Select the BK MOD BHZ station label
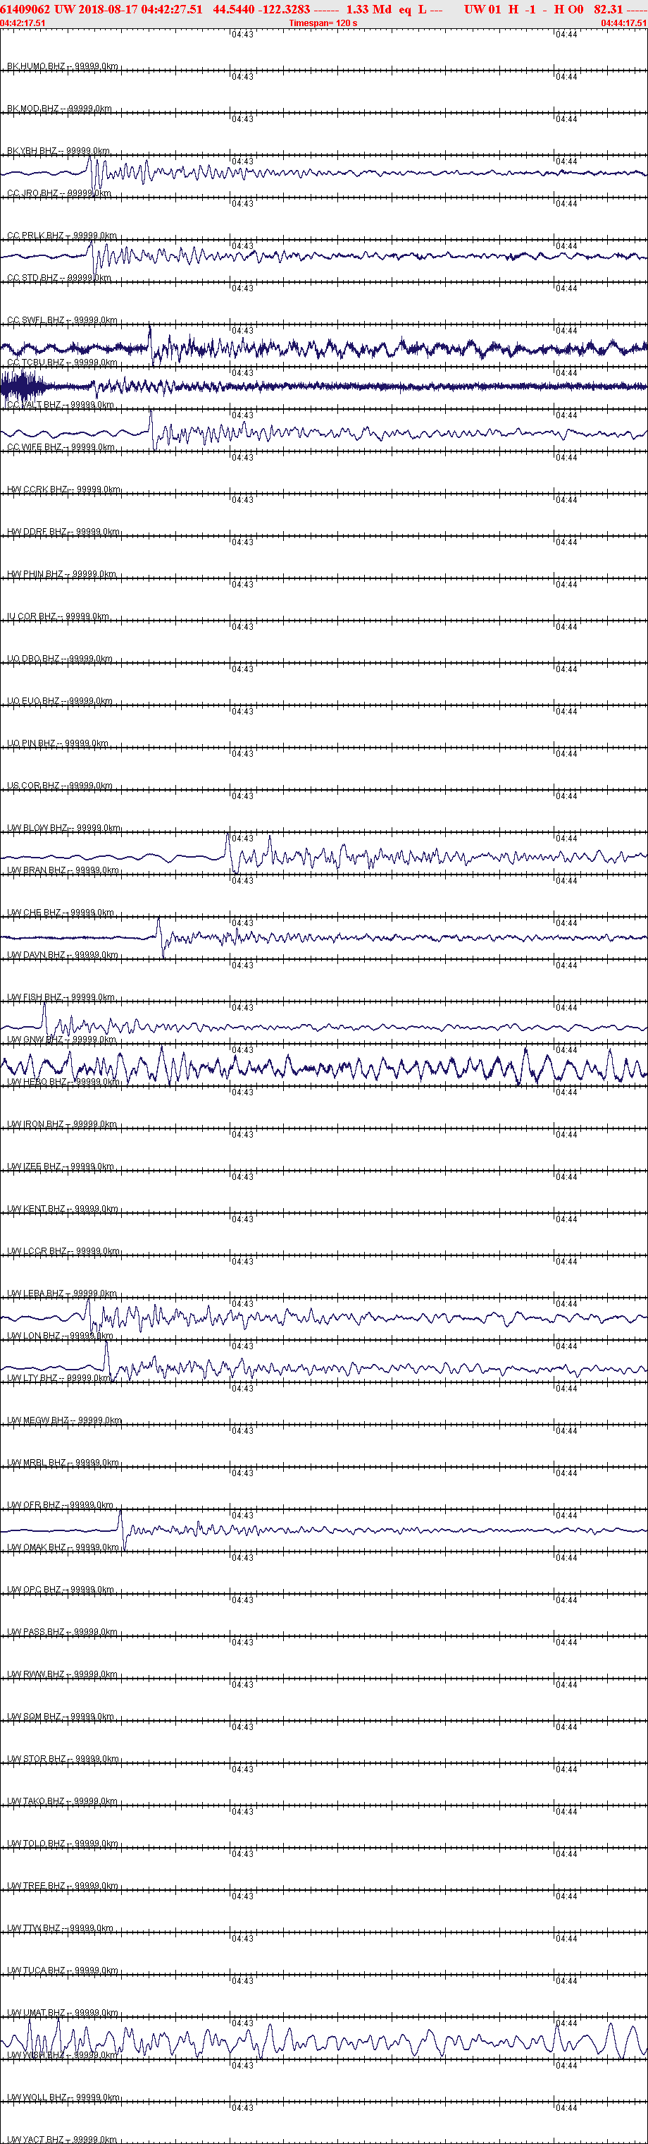The image size is (648, 2144). (x=59, y=108)
